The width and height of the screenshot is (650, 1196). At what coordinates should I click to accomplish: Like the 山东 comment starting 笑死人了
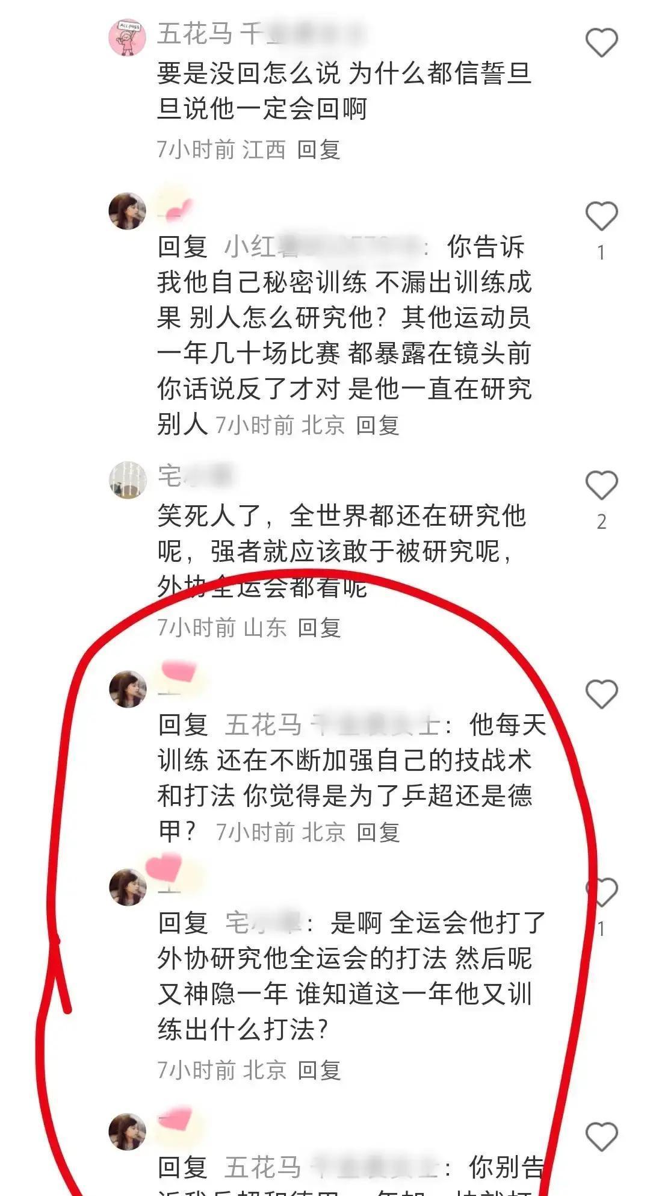click(x=602, y=485)
